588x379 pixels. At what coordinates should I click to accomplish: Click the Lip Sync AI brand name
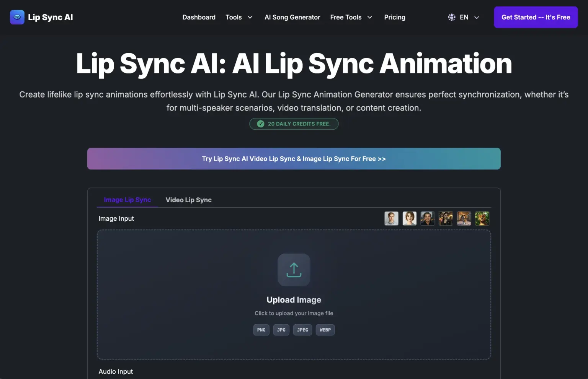pyautogui.click(x=51, y=17)
